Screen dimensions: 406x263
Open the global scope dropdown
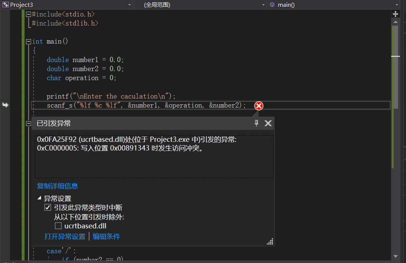pos(264,5)
